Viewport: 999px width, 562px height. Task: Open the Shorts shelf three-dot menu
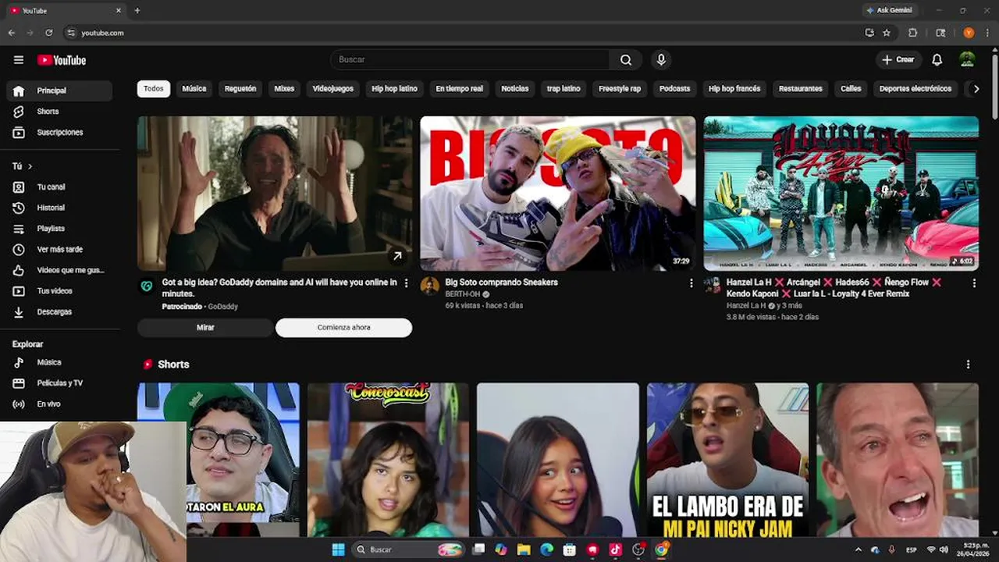point(968,365)
